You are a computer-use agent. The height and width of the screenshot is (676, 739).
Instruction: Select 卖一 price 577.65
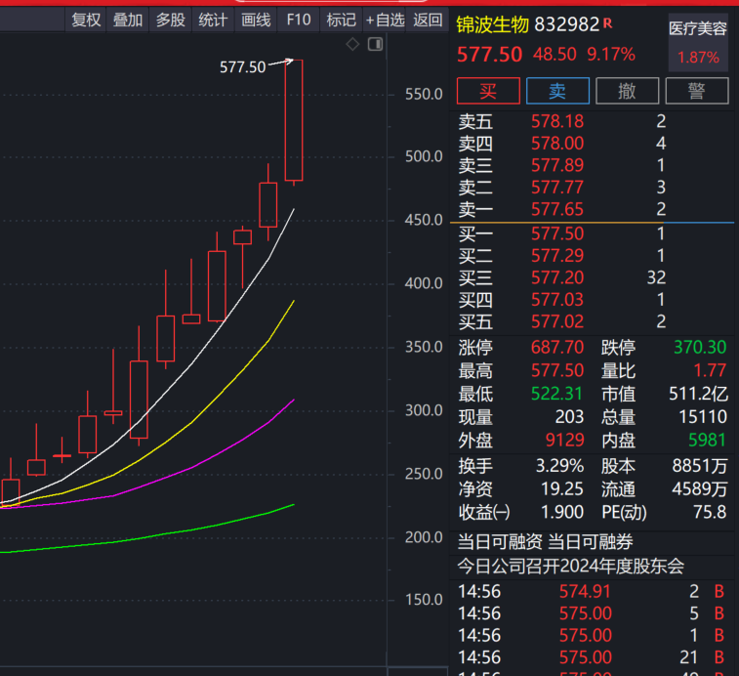557,209
